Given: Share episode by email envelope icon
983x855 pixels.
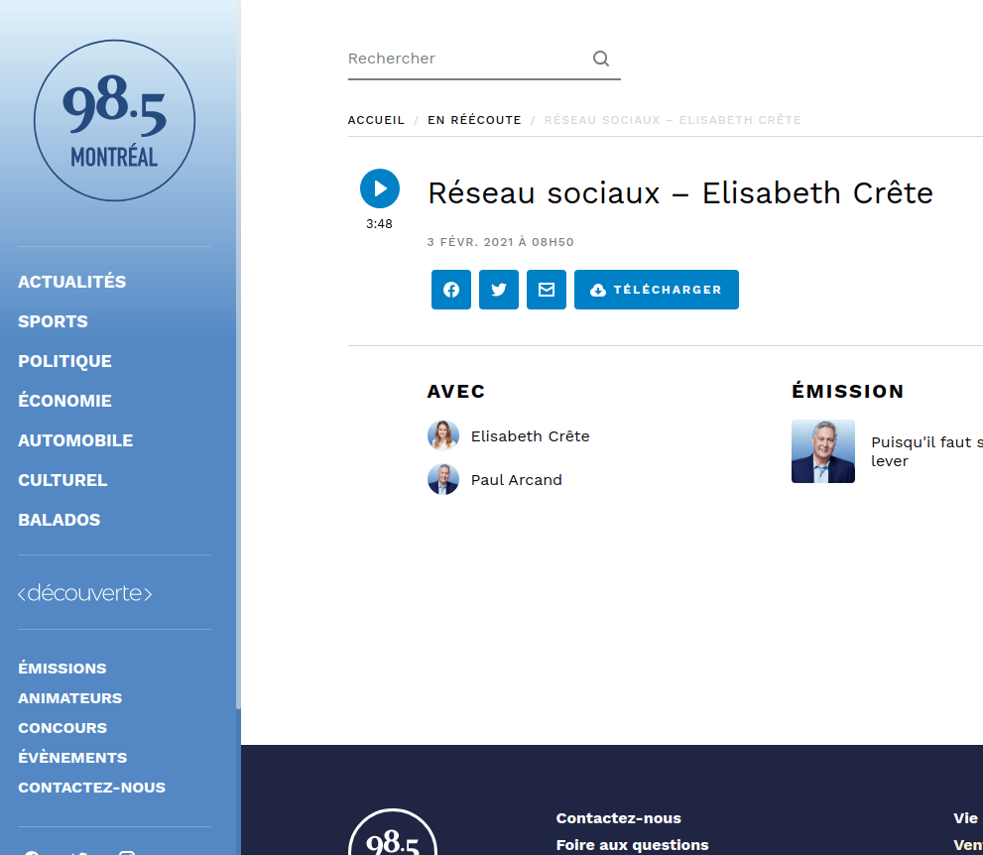Looking at the screenshot, I should coord(547,290).
